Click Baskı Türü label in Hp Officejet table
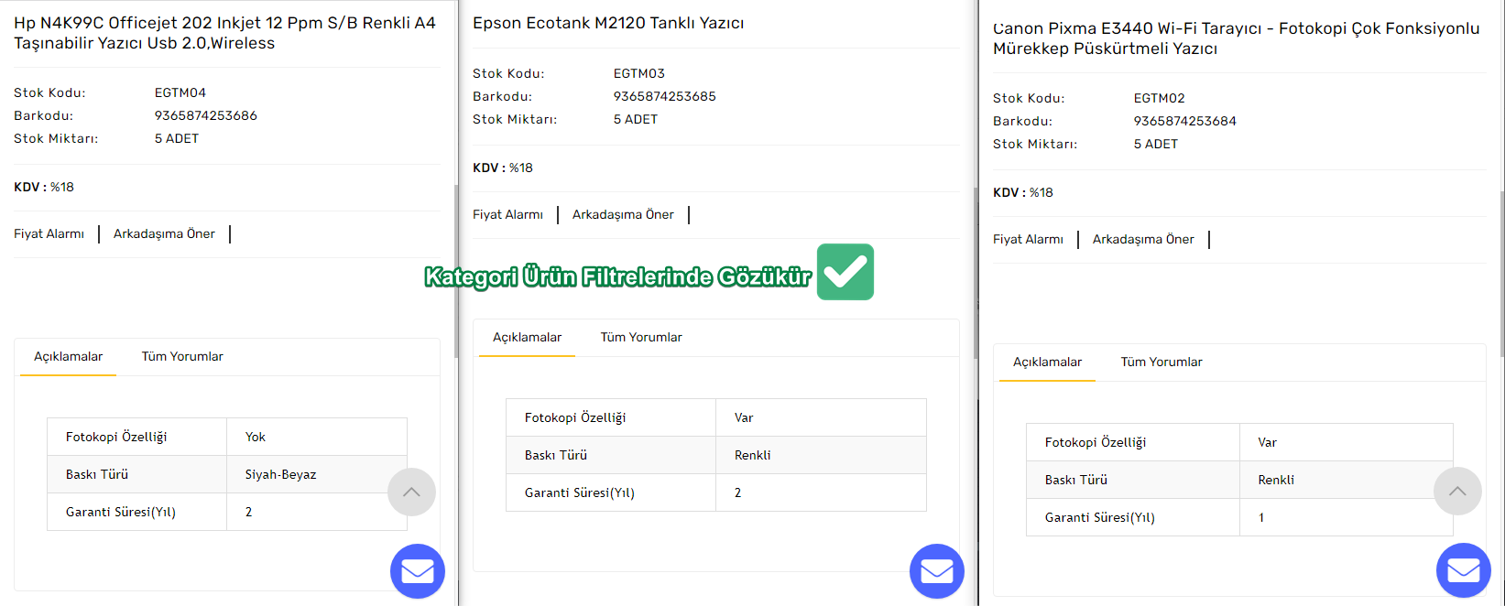The image size is (1505, 606). [x=97, y=474]
